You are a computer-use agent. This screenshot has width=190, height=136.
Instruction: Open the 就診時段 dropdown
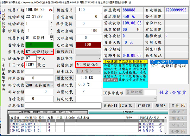click(51, 24)
